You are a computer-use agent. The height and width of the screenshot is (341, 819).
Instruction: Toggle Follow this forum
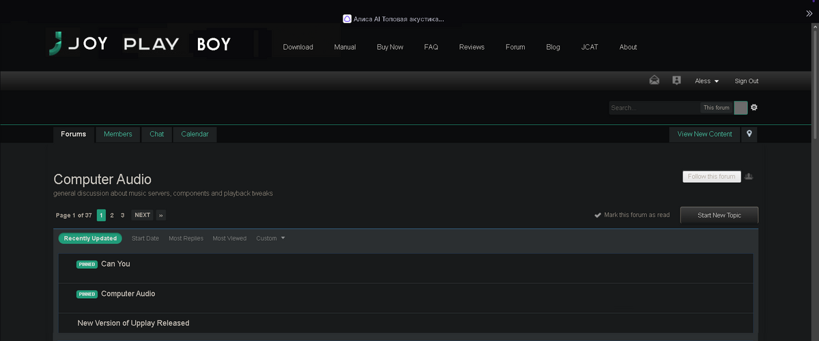point(712,177)
